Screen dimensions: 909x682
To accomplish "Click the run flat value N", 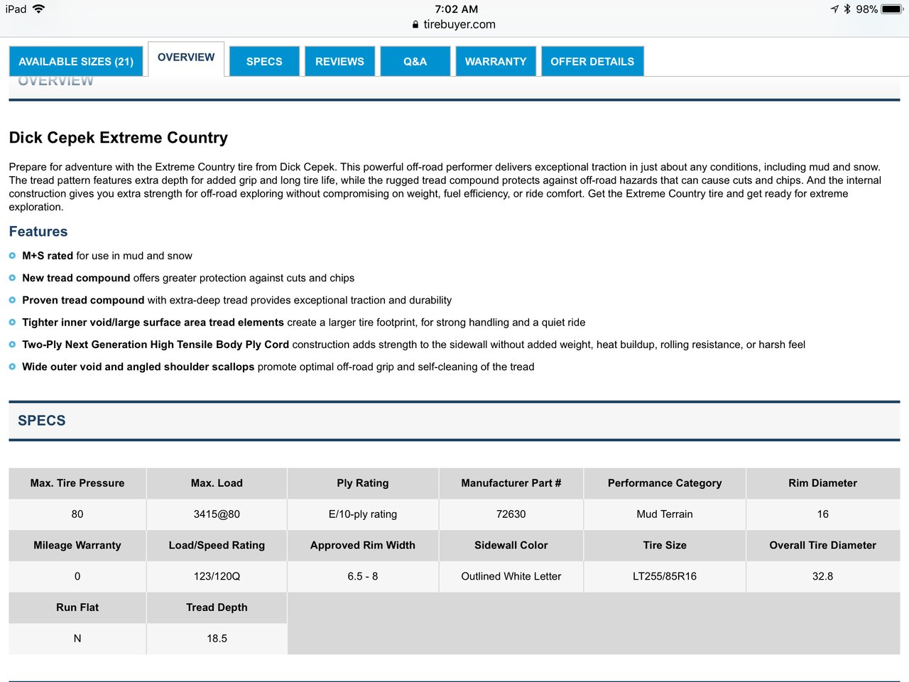I will click(x=77, y=639).
